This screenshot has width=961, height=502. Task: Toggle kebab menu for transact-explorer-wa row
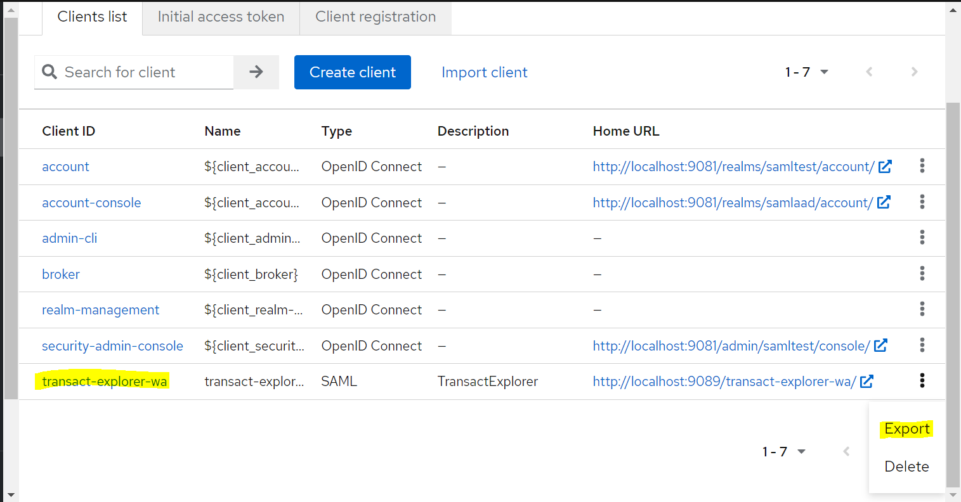click(x=922, y=381)
